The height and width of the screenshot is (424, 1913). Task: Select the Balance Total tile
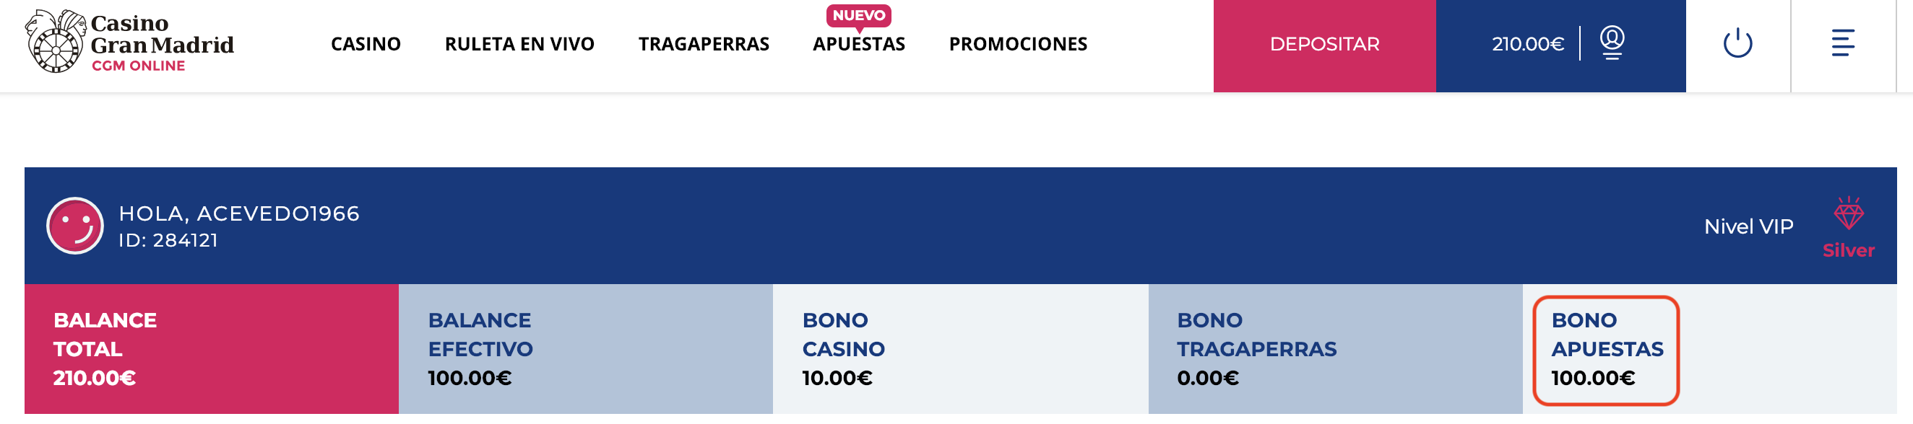[211, 348]
